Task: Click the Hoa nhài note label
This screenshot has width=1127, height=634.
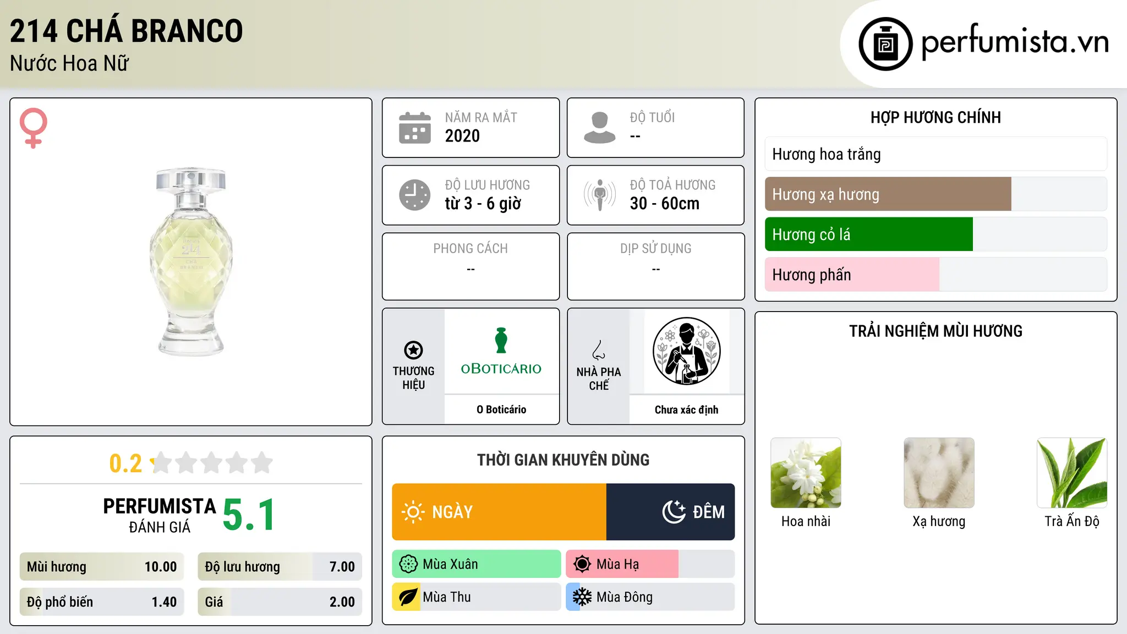Action: pos(806,521)
